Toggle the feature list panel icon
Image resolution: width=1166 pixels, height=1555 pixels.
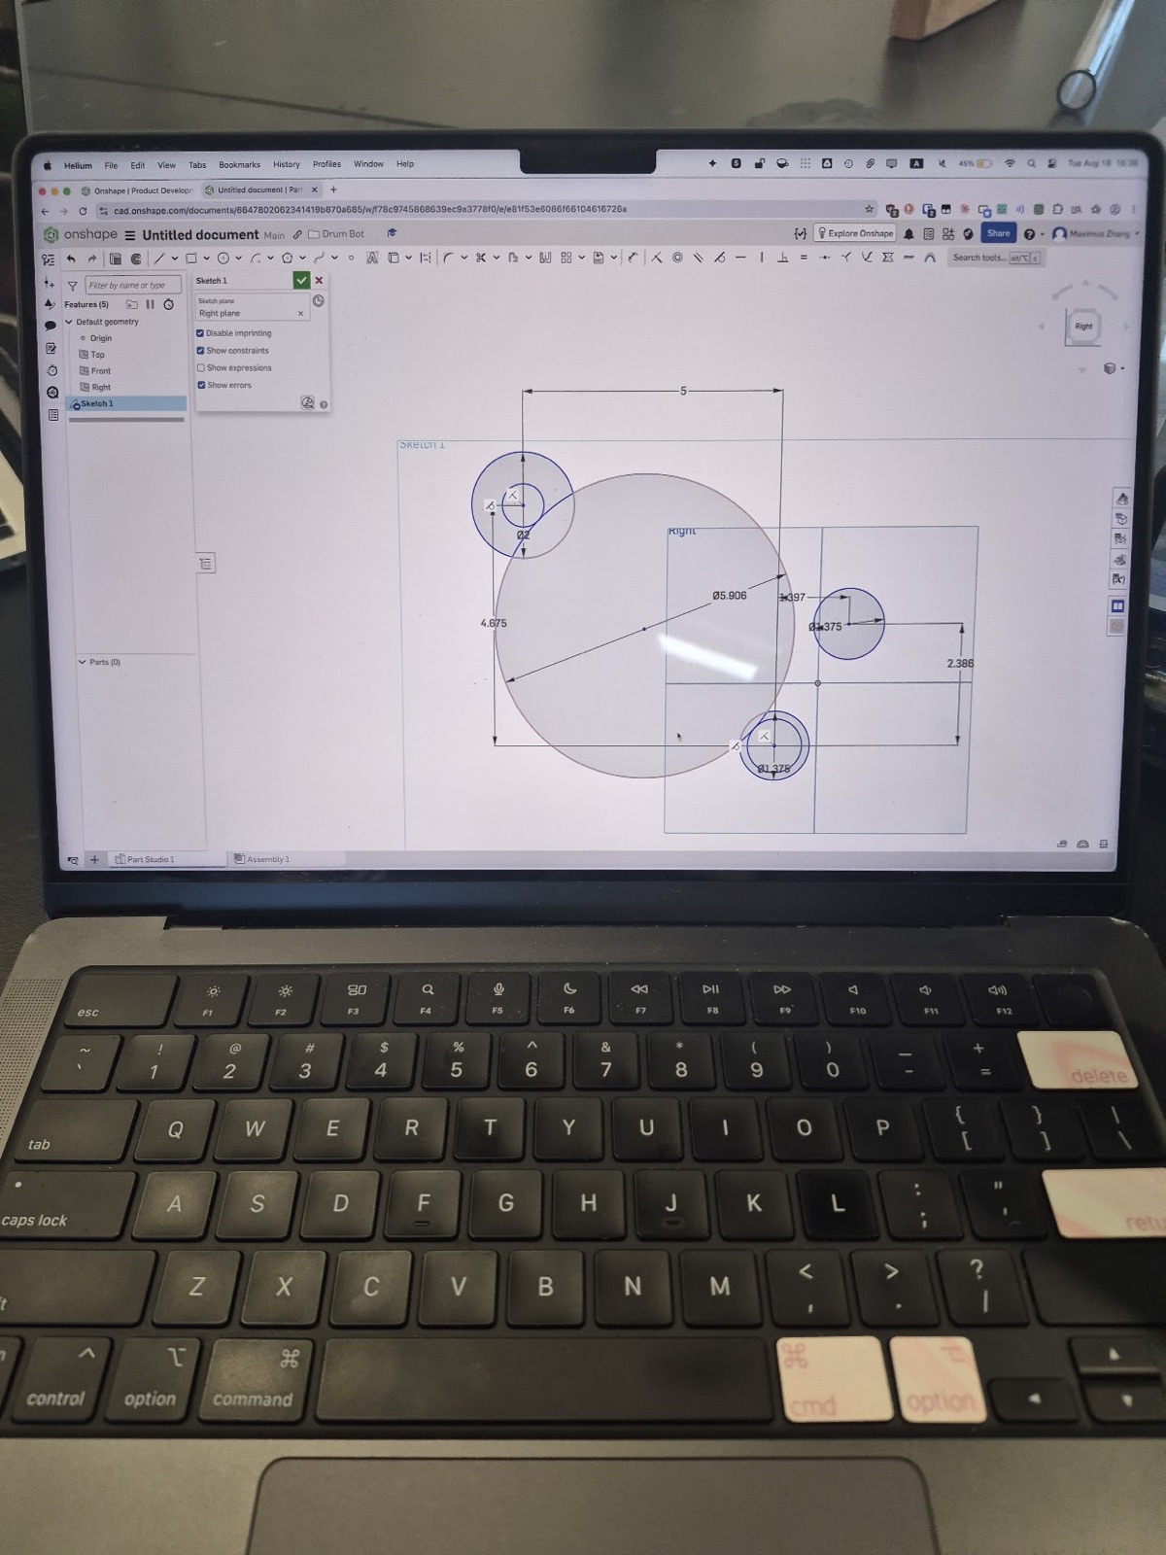(x=48, y=259)
